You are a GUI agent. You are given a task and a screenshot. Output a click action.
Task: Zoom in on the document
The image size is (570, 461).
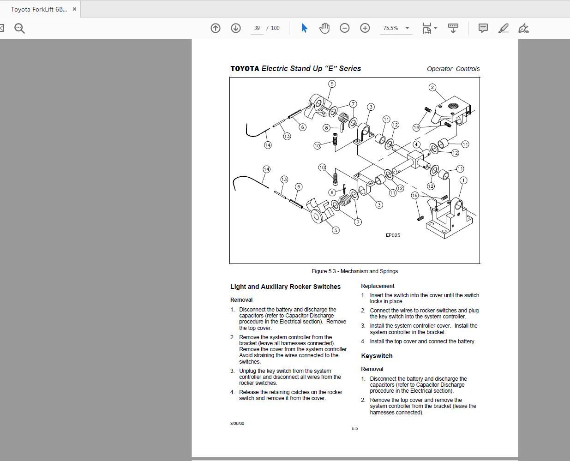tap(365, 28)
